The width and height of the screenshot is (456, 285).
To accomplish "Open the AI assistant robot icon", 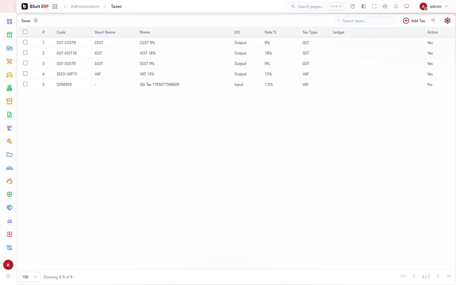I will click(x=385, y=6).
